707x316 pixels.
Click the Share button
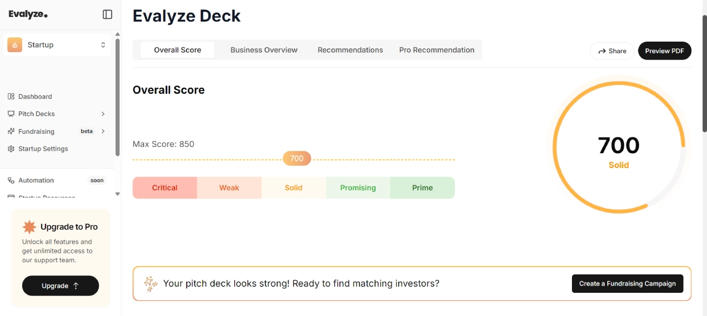pos(612,51)
